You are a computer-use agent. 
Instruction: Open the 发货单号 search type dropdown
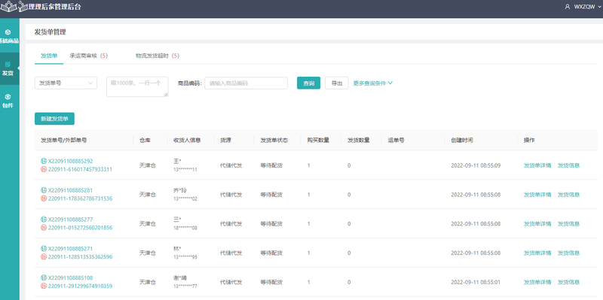pyautogui.click(x=66, y=83)
